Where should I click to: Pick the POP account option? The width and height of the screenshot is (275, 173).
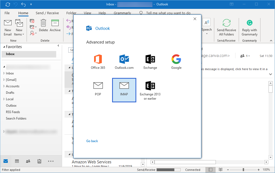tap(98, 89)
